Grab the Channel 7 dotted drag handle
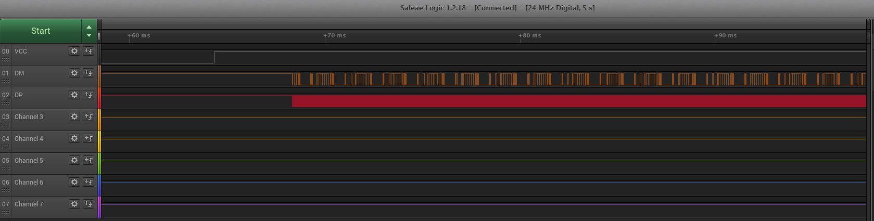The image size is (874, 221). click(x=6, y=212)
